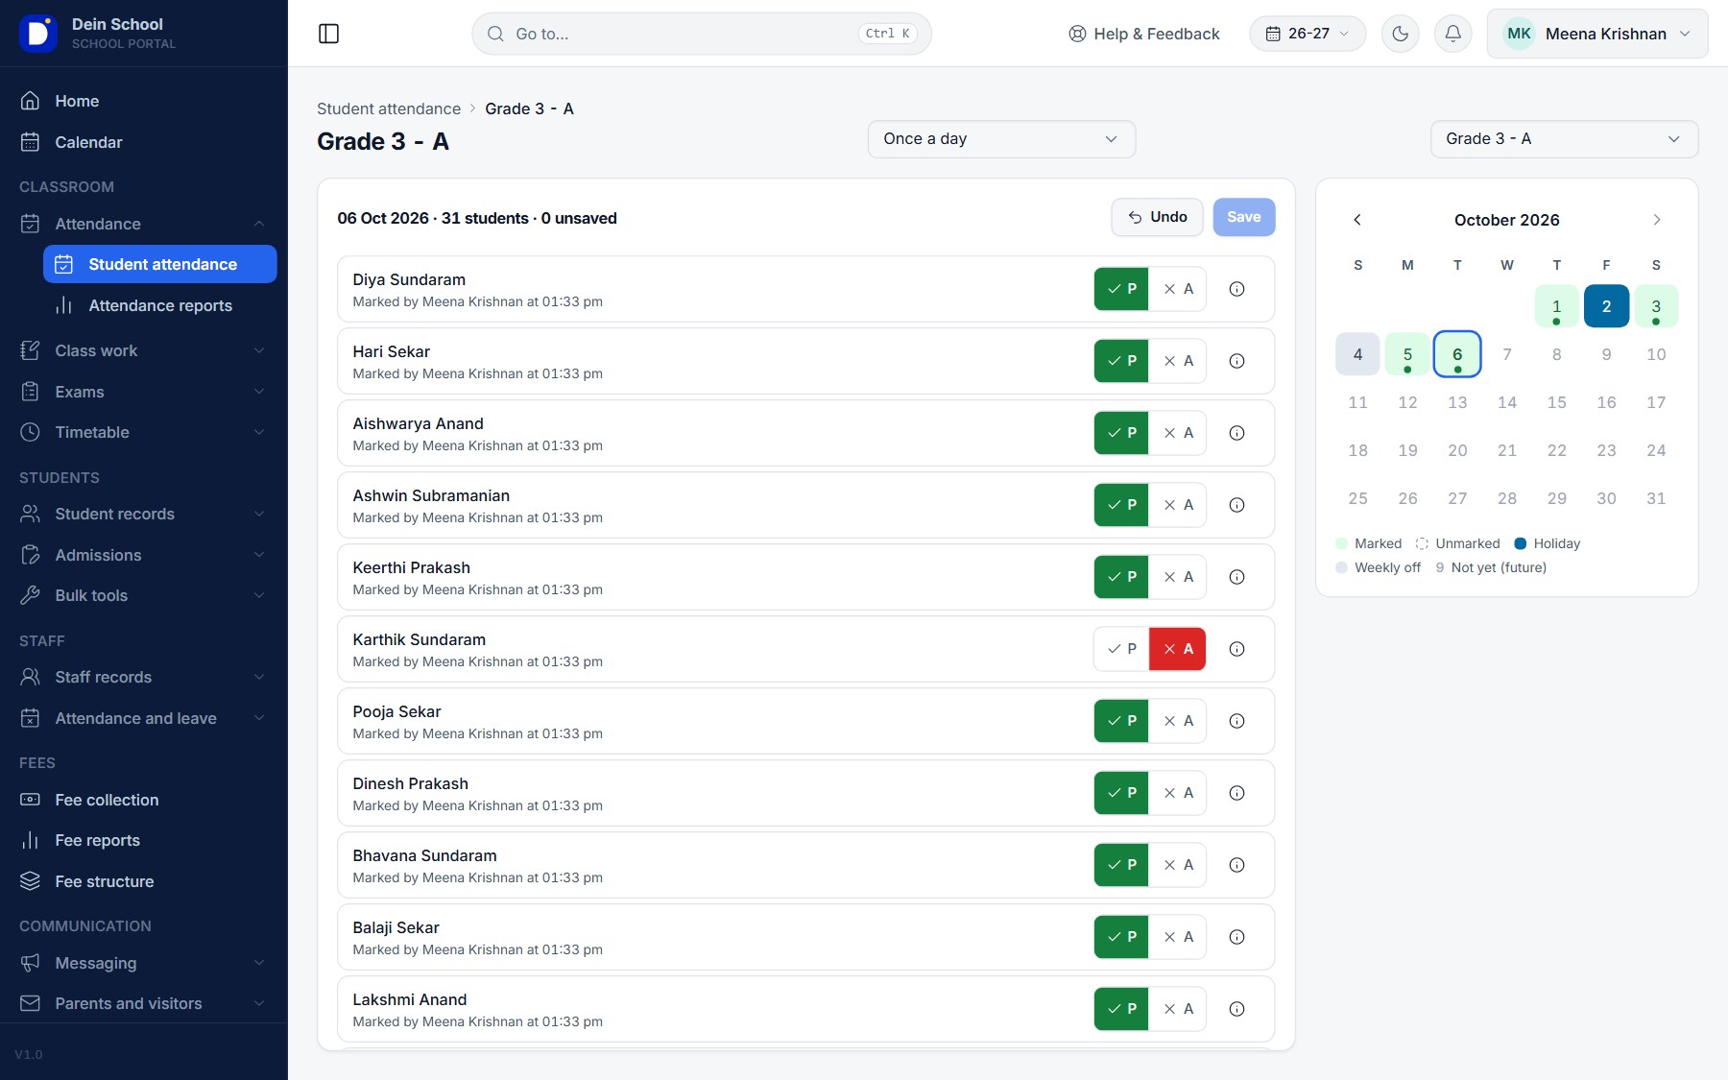Mark Balaji Sekar absent
Screen dimensions: 1728x1080
[x=1178, y=937]
